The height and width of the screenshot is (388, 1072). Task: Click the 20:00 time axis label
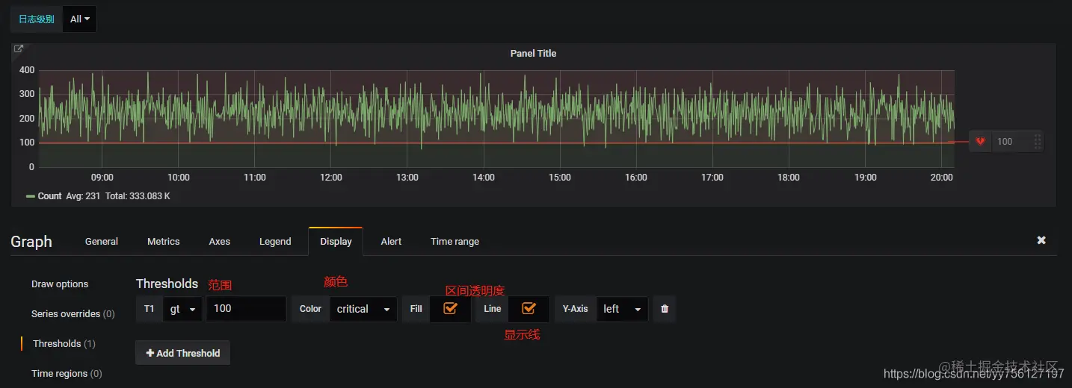point(942,178)
